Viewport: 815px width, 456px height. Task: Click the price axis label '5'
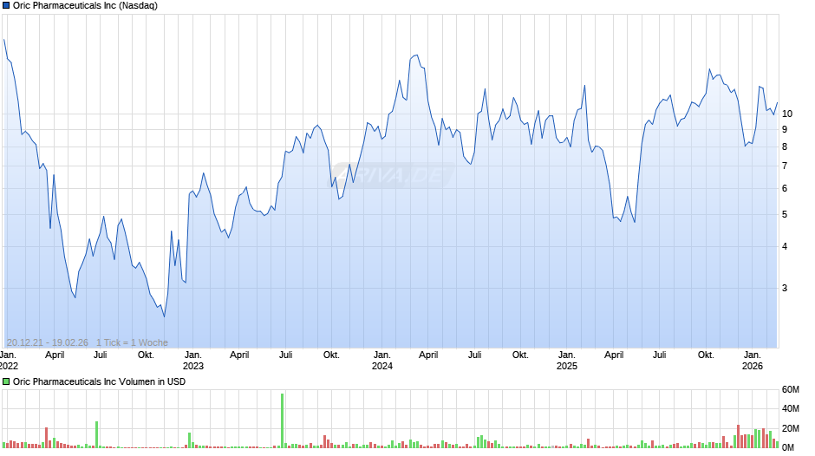pos(785,215)
